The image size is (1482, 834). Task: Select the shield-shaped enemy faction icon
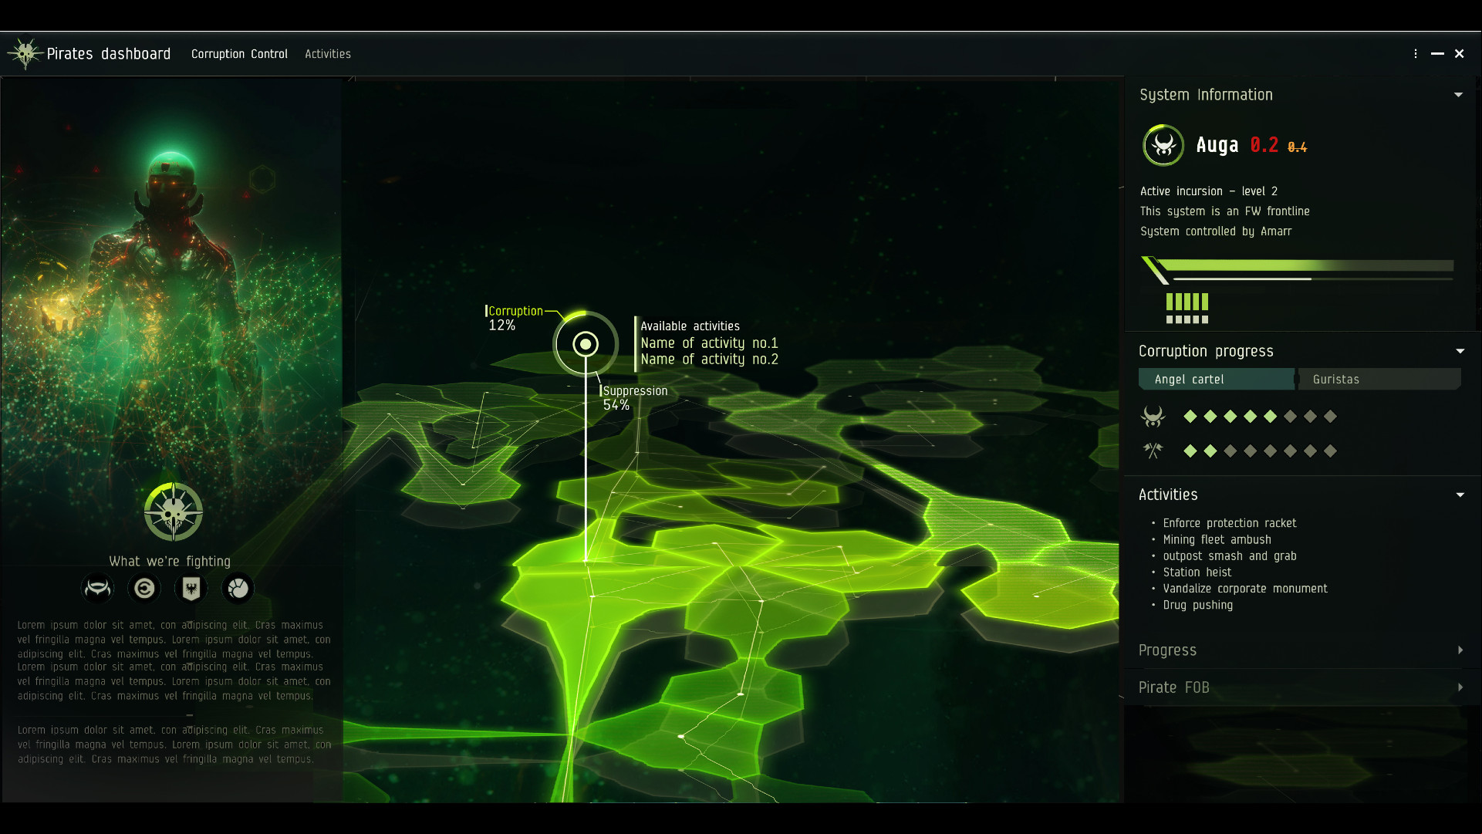pyautogui.click(x=191, y=589)
